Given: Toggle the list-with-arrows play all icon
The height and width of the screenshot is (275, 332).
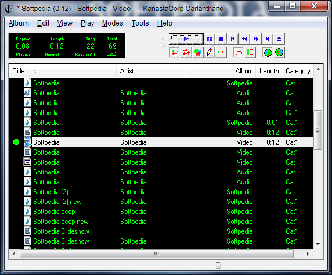Looking at the screenshot, I should click(x=250, y=52).
